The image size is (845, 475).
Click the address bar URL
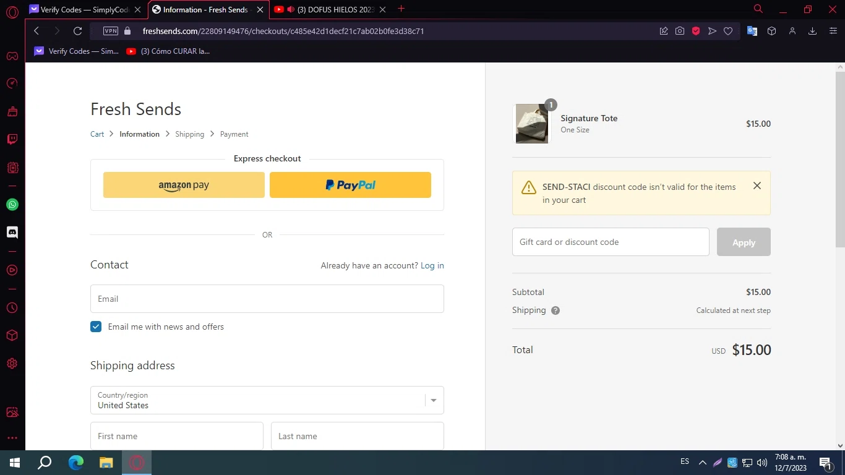pos(283,31)
